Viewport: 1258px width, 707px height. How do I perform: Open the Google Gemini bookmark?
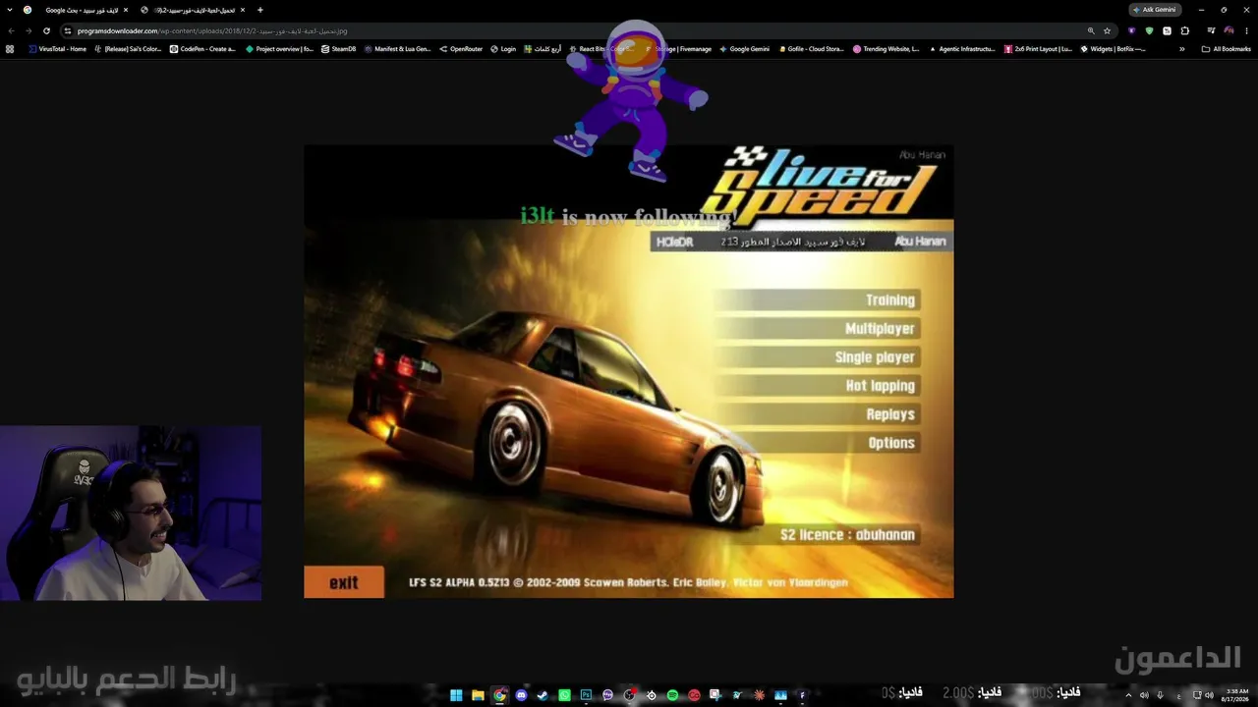(x=745, y=48)
